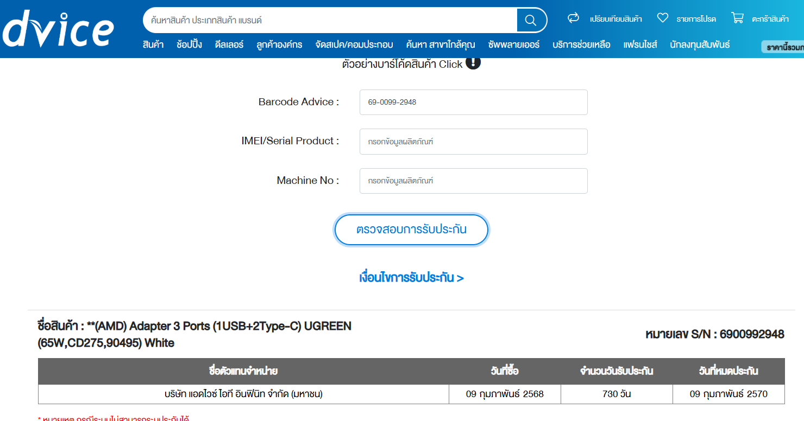Click the IMEI/Serial Product label
Image resolution: width=804 pixels, height=421 pixels.
290,141
